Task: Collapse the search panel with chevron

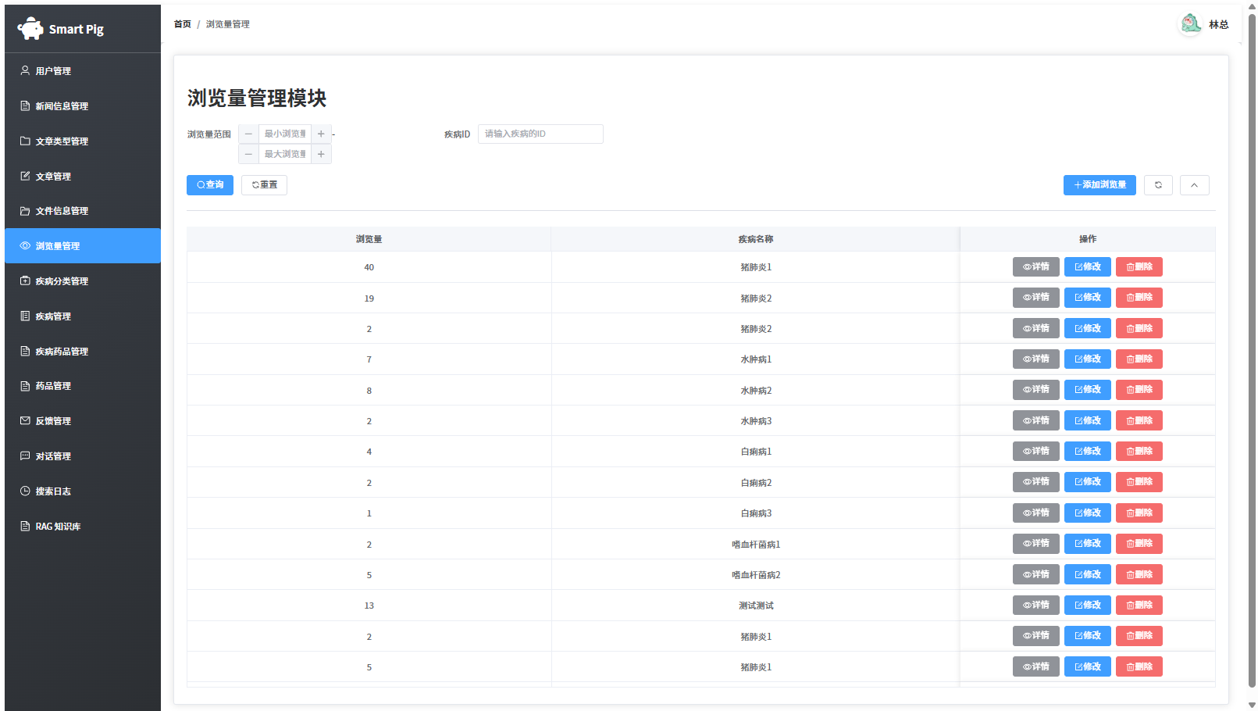Action: [1194, 185]
